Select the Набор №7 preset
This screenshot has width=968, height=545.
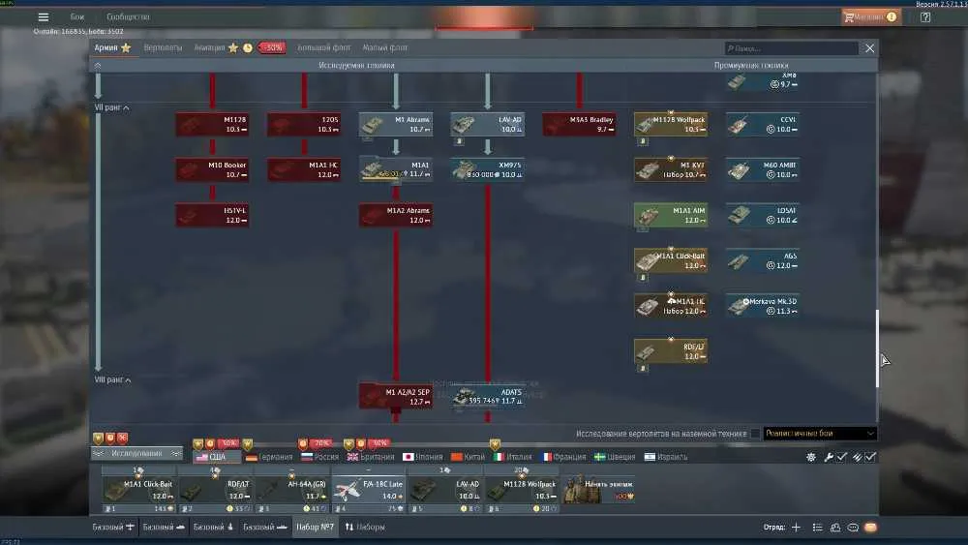coord(315,528)
